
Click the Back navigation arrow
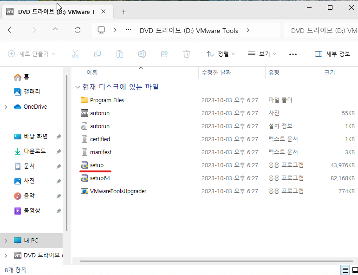coord(11,30)
